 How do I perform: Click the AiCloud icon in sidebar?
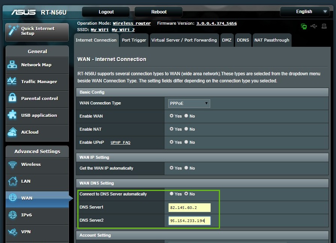click(12, 132)
